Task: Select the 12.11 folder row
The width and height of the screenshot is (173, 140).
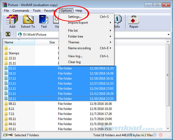Action: pyautogui.click(x=60, y=89)
